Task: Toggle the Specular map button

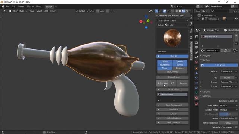Action: tap(180, 61)
